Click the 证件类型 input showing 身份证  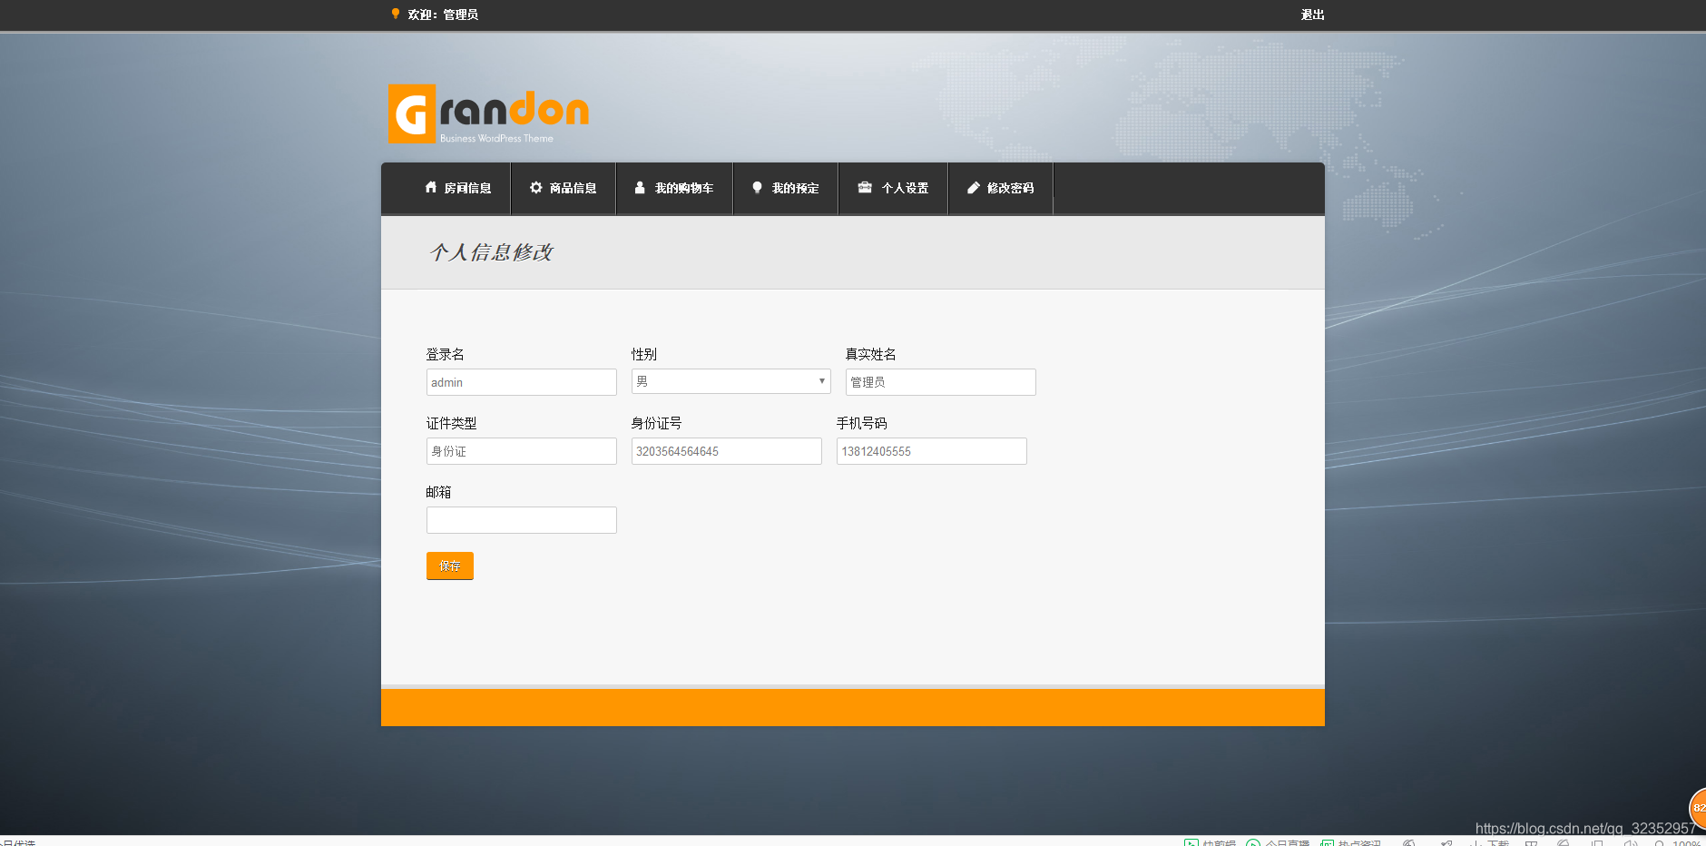point(522,451)
